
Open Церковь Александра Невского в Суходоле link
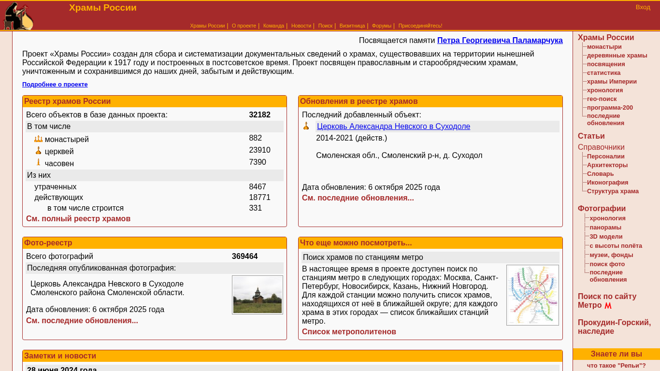393,127
